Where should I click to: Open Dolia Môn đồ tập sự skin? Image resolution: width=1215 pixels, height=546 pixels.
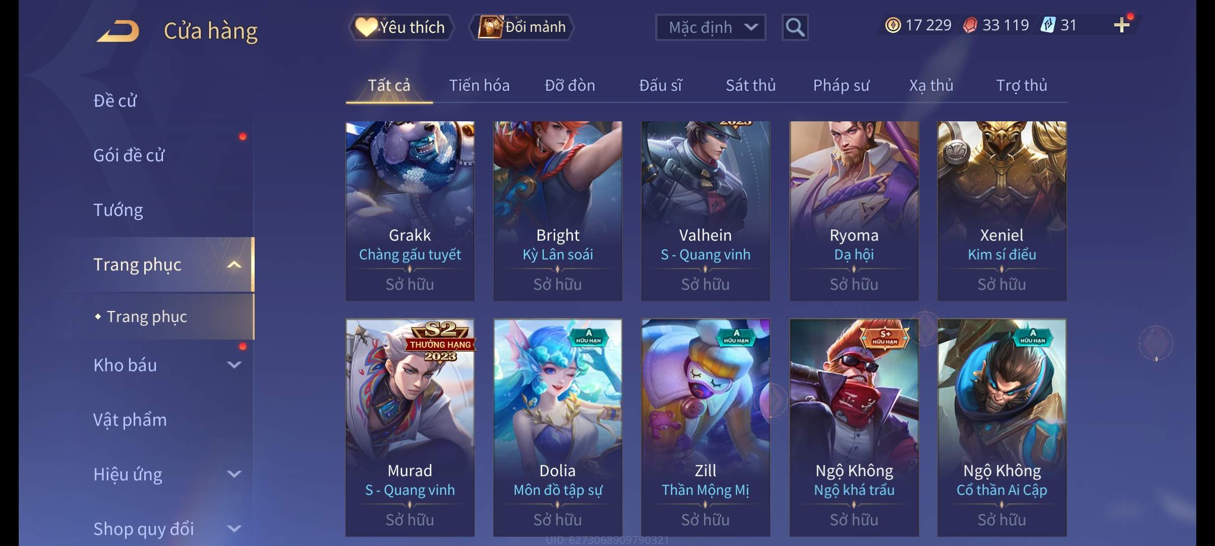557,428
